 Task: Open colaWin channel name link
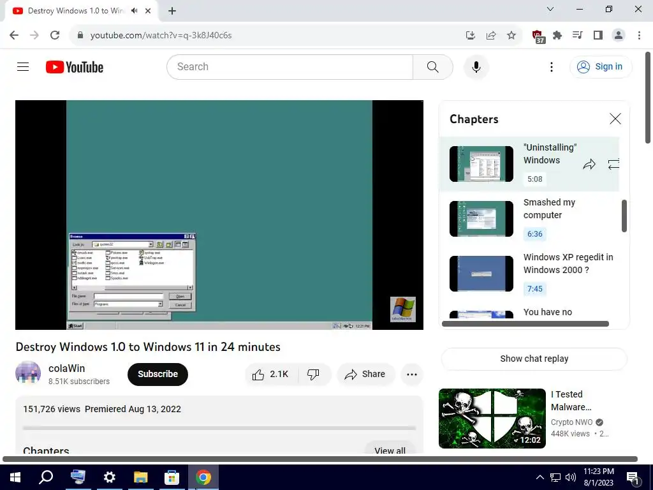pyautogui.click(x=66, y=368)
